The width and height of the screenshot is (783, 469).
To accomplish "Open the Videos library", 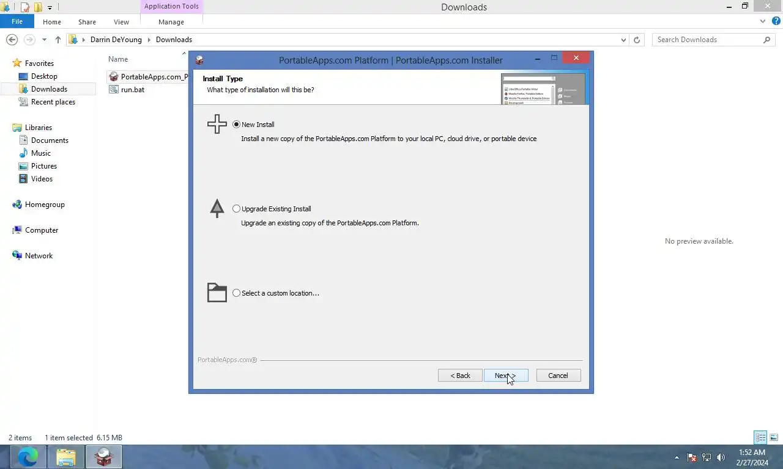I will click(x=42, y=179).
